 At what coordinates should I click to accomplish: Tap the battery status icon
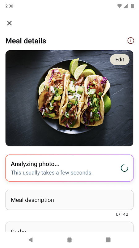(x=133, y=6)
